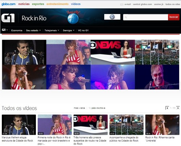181x146 pixels.
Task: Sort videos by mais vistos
Action: coord(79,108)
